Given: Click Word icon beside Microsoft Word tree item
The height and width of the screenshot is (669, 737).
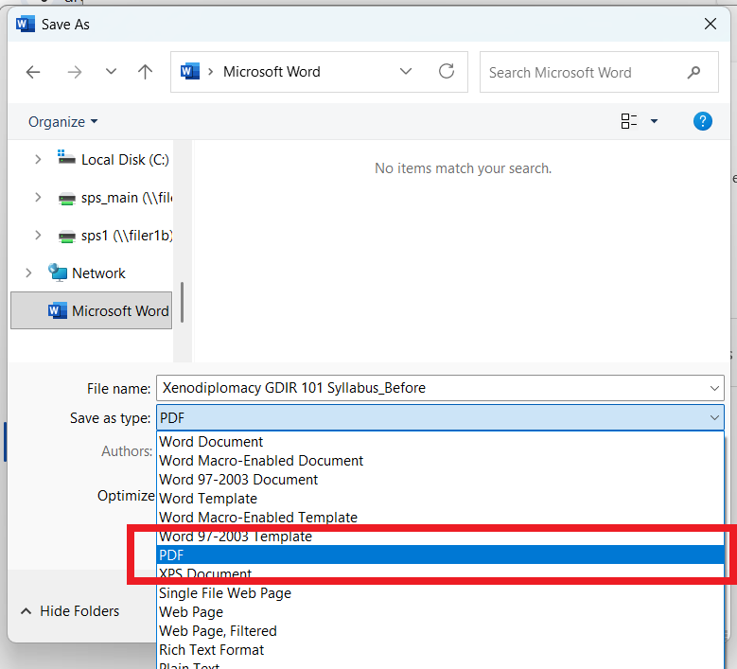Looking at the screenshot, I should pyautogui.click(x=57, y=310).
